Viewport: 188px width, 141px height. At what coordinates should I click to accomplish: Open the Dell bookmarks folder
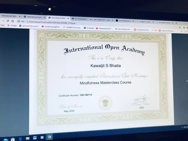point(154,30)
